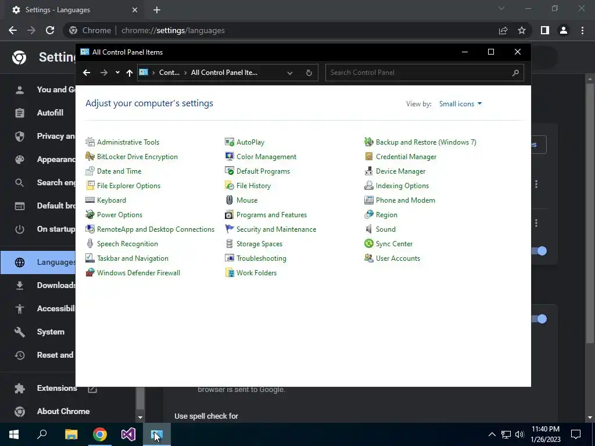This screenshot has width=595, height=446.
Task: Click 'Cont...' breadcrumb in address bar
Action: pos(169,73)
